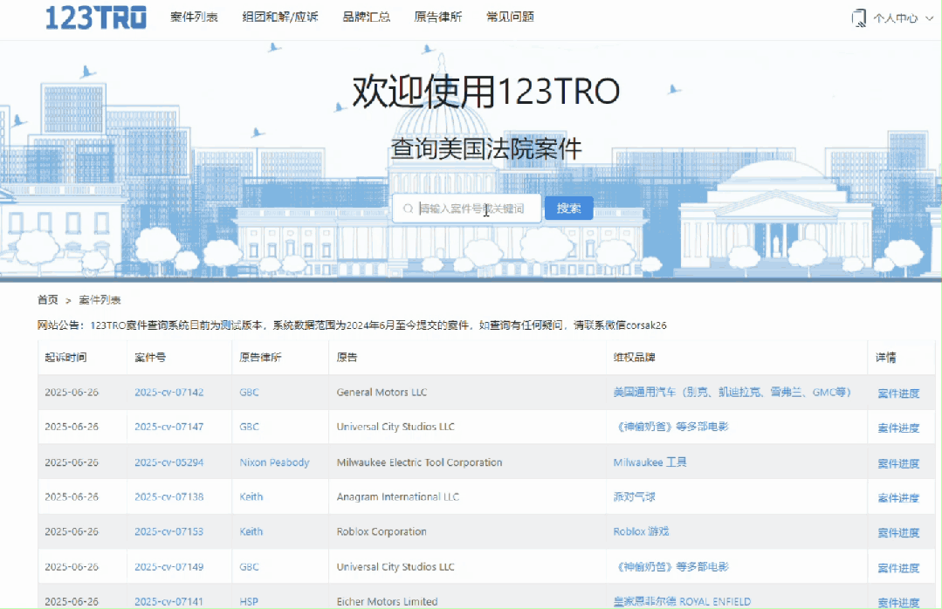Open the 案件列表 menu item
The width and height of the screenshot is (942, 609).
point(194,17)
